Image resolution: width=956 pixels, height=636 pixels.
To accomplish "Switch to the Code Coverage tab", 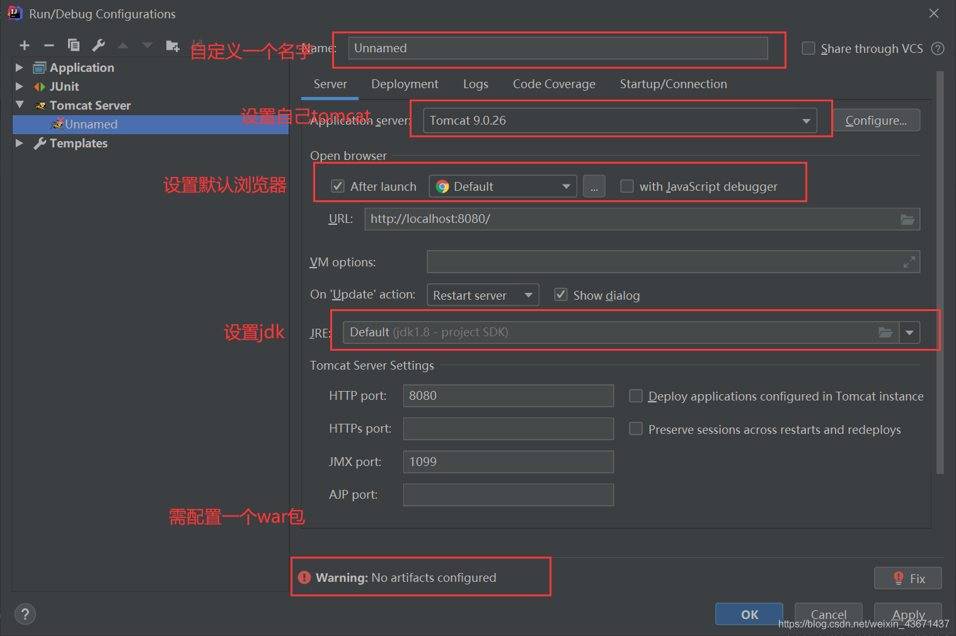I will pyautogui.click(x=554, y=84).
